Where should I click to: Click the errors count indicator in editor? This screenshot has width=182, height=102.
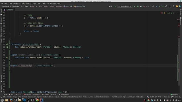162,13
